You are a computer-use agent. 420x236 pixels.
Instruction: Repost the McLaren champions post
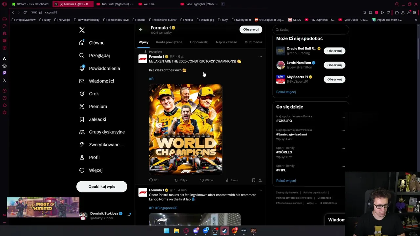181,180
